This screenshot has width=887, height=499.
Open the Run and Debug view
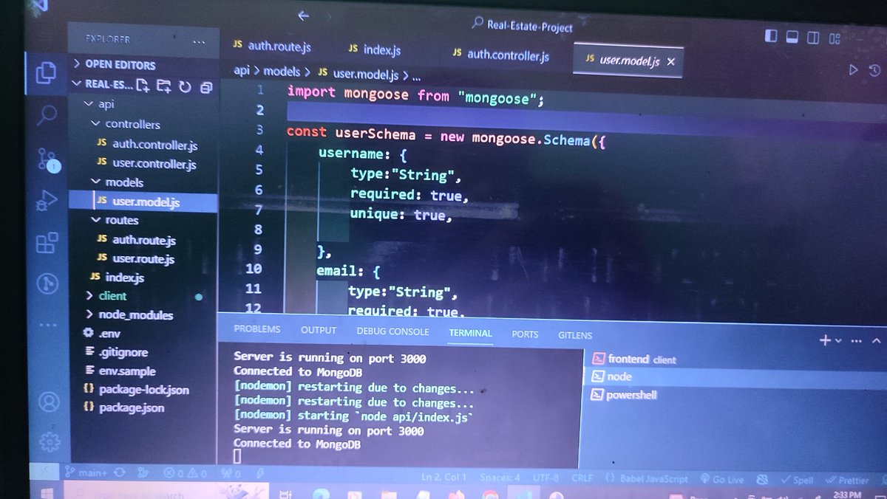46,198
